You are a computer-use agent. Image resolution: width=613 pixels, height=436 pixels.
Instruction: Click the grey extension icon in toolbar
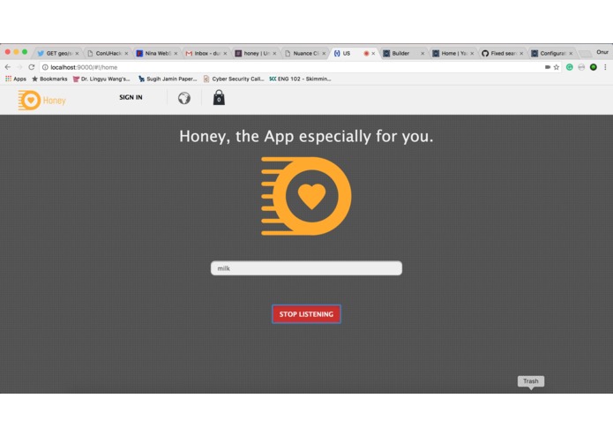tap(581, 67)
